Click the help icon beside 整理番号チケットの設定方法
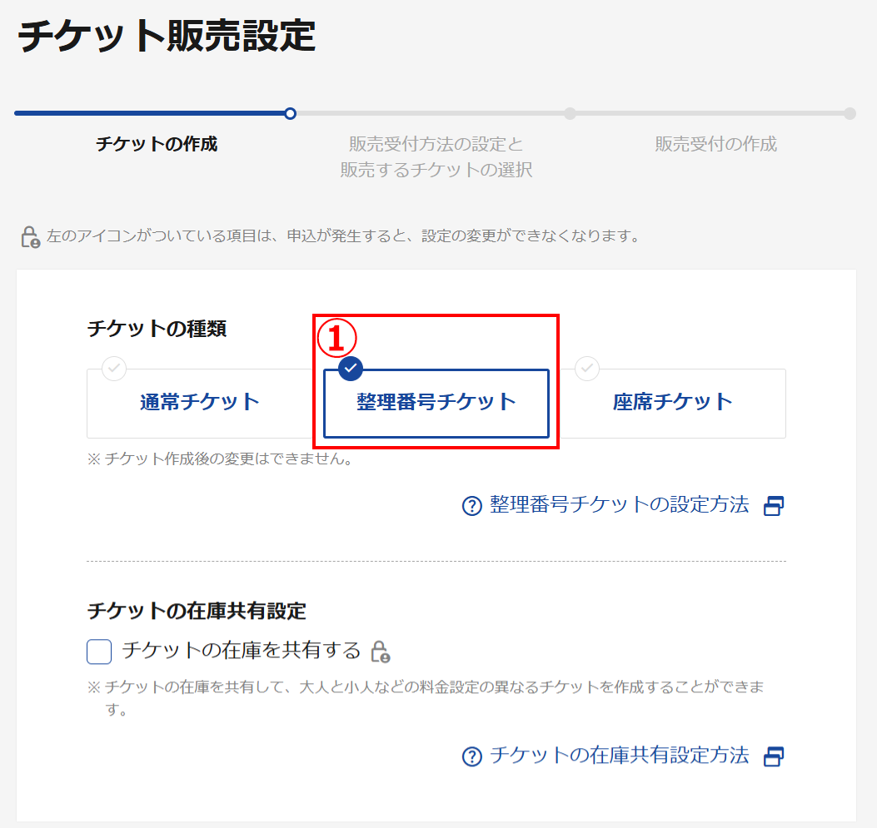877x828 pixels. 471,505
